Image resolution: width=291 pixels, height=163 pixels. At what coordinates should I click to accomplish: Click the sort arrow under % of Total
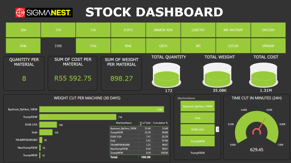point(141,125)
